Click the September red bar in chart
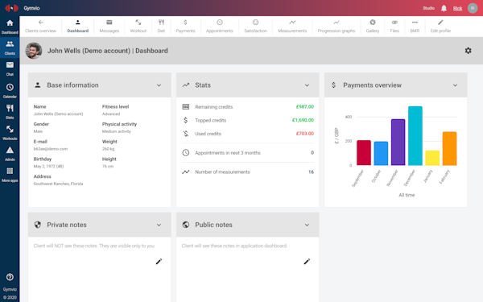This screenshot has height=302, width=483. [x=364, y=153]
